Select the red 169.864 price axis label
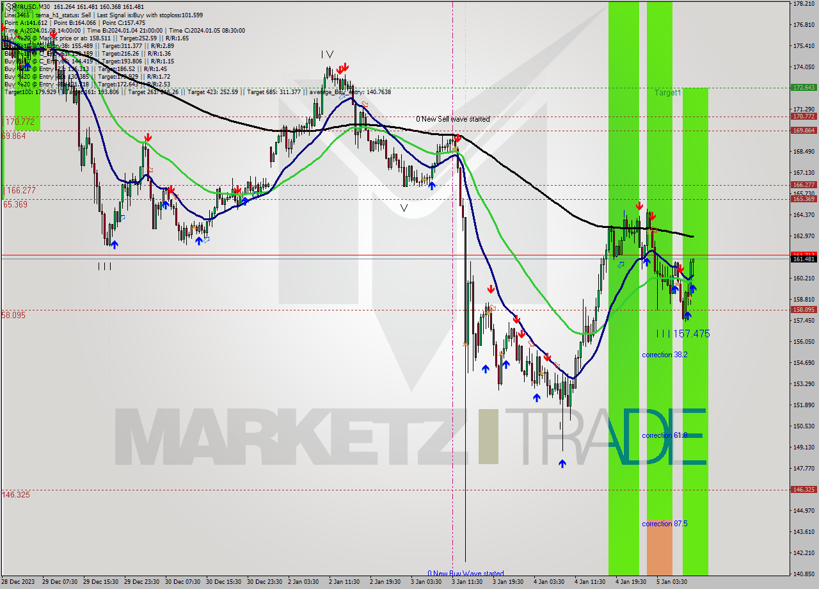Image resolution: width=819 pixels, height=589 pixels. (804, 130)
